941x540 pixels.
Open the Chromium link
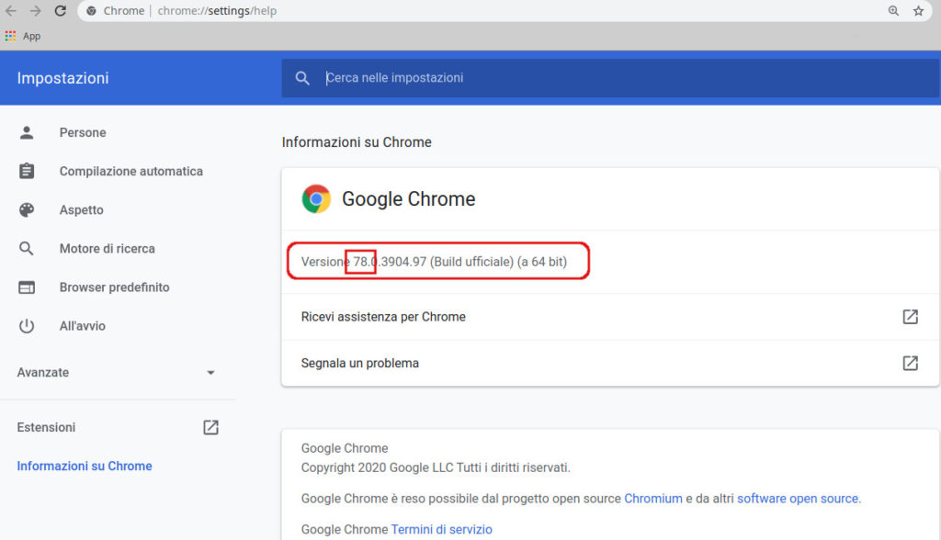coord(653,499)
